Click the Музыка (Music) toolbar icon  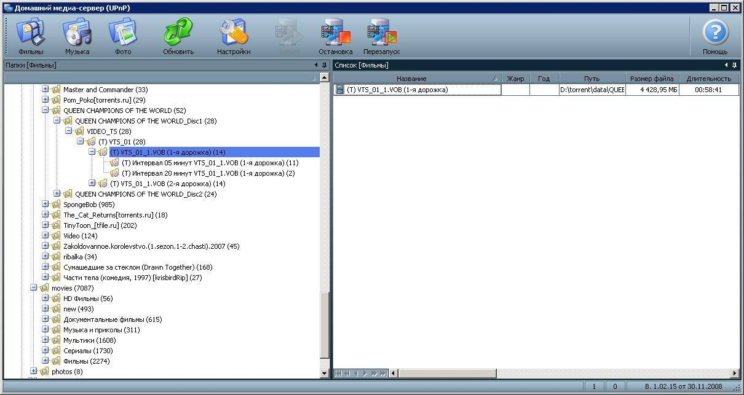click(77, 36)
